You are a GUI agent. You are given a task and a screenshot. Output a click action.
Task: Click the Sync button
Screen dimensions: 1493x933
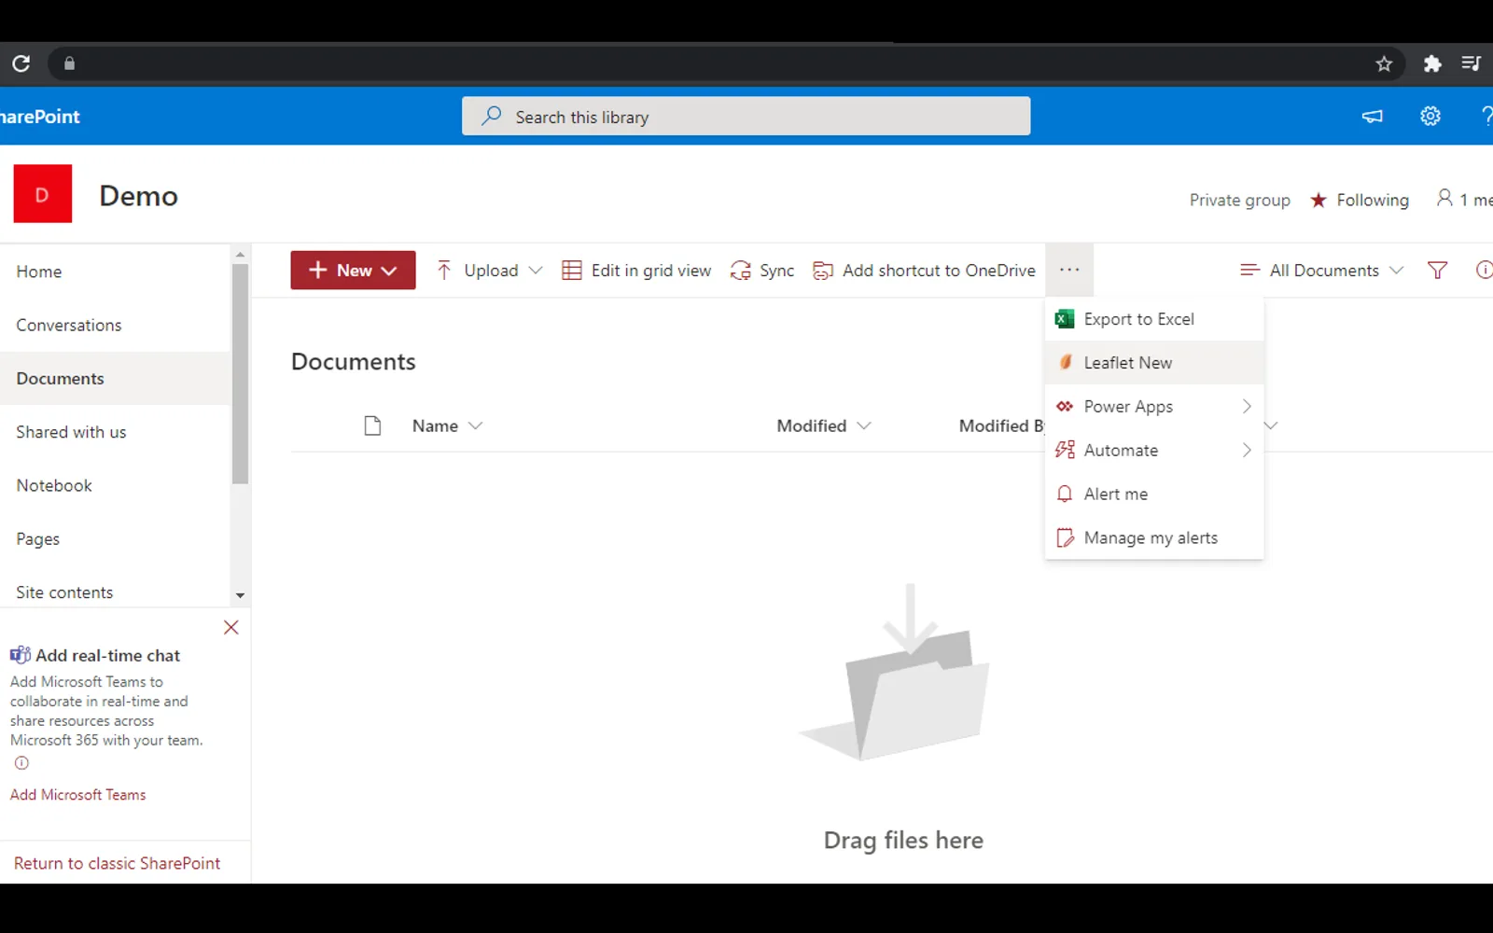[762, 271]
